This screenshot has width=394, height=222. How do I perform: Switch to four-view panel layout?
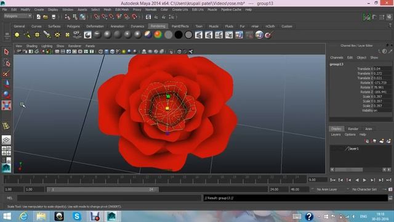click(x=6, y=150)
